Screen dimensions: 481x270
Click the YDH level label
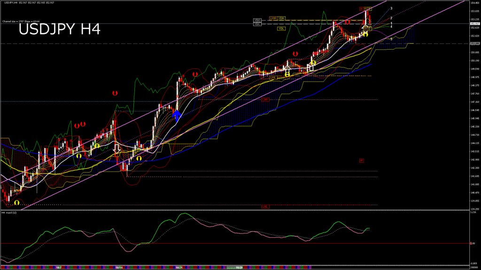[x=281, y=18]
